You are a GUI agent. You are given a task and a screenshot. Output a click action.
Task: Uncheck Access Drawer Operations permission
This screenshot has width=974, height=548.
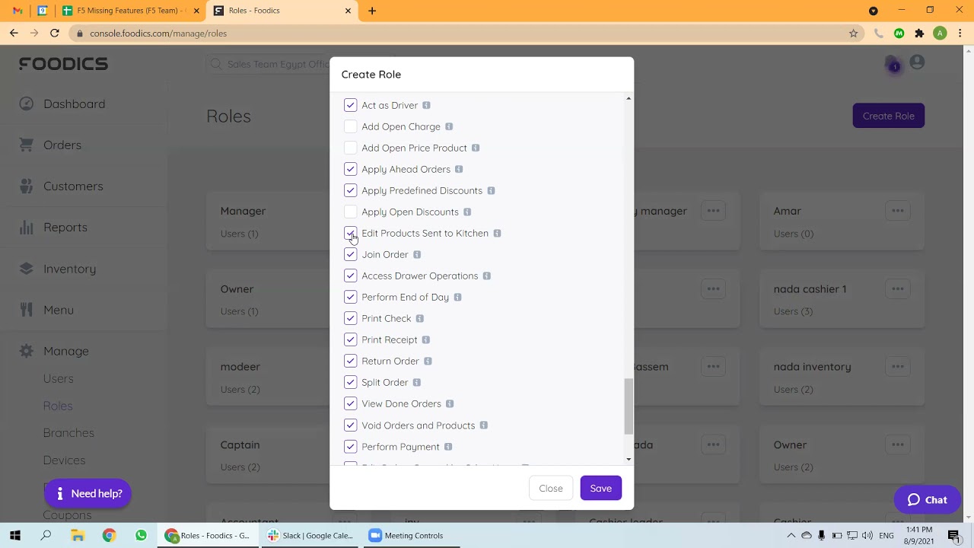pos(350,276)
